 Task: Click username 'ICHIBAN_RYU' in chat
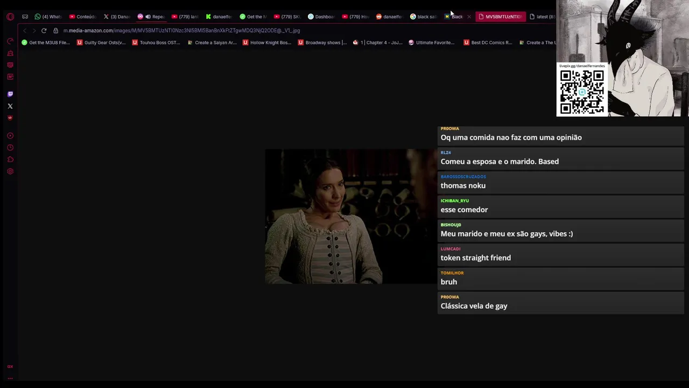click(x=455, y=200)
